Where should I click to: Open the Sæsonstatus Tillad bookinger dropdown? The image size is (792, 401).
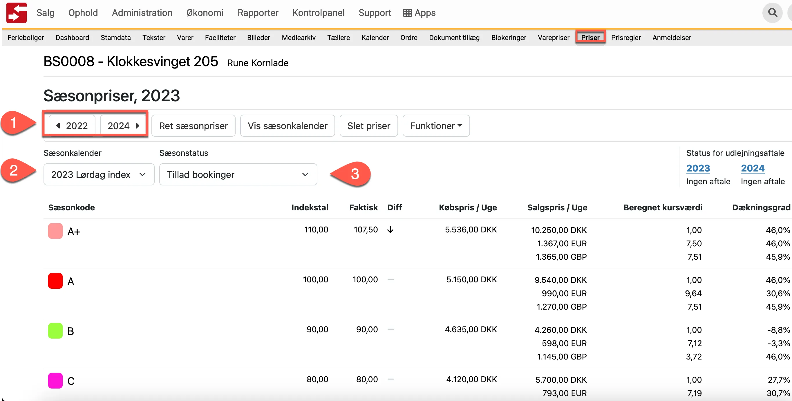238,174
